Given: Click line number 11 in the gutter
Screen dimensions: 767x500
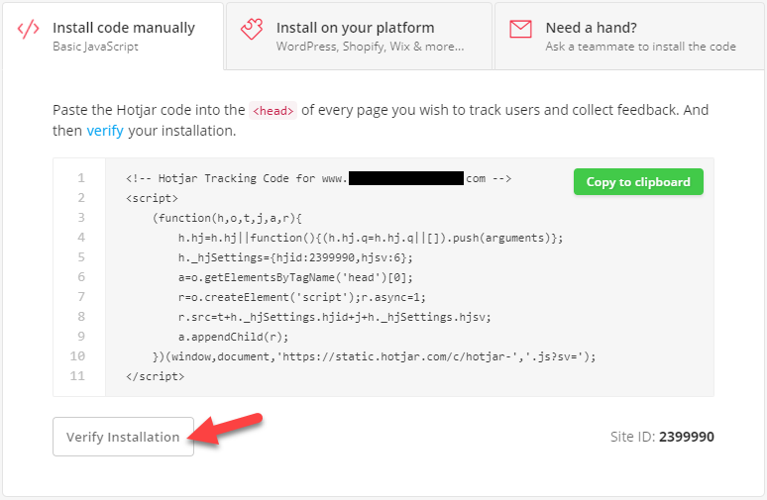Looking at the screenshot, I should click(x=77, y=376).
